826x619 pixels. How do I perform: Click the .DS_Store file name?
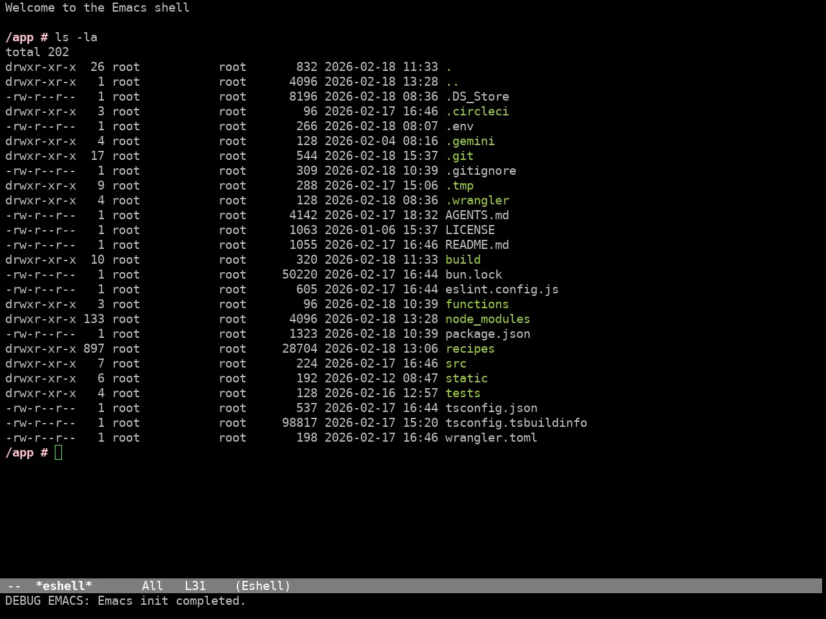(477, 97)
